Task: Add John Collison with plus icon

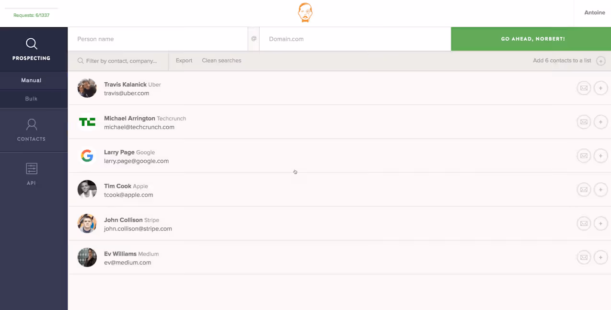Action: [x=601, y=223]
